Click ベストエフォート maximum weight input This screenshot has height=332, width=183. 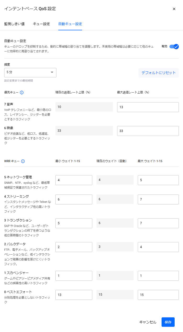click(x=158, y=295)
